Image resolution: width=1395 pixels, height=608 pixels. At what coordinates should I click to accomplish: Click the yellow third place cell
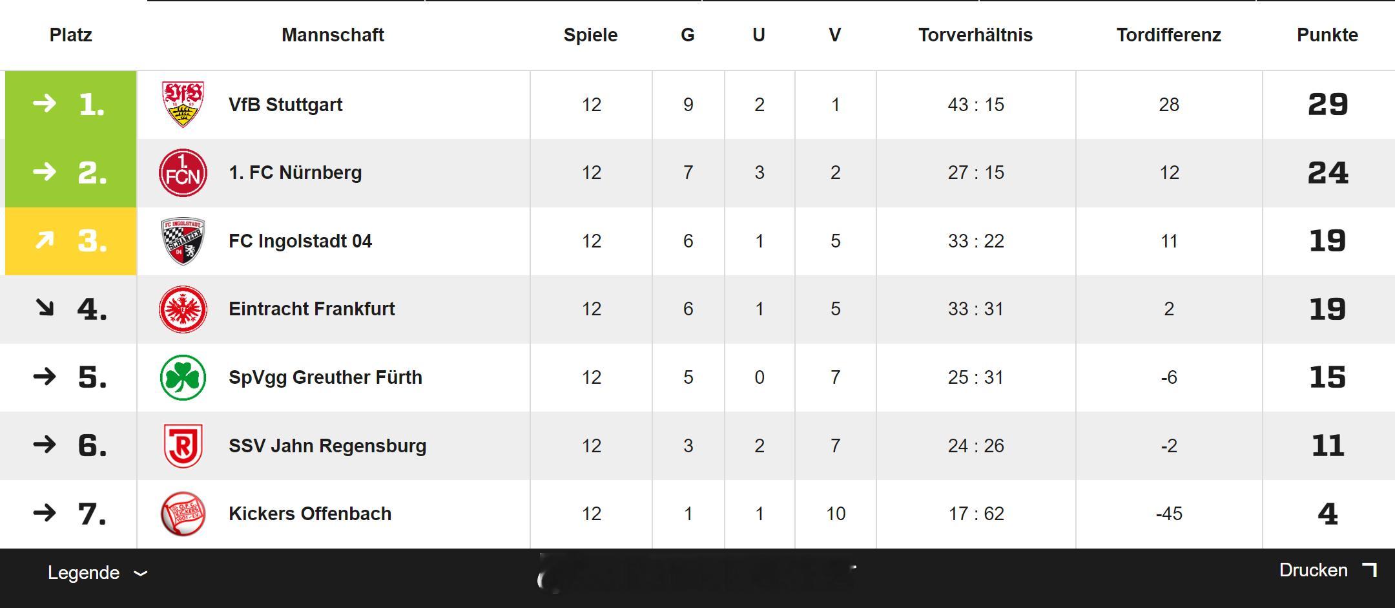tap(70, 241)
